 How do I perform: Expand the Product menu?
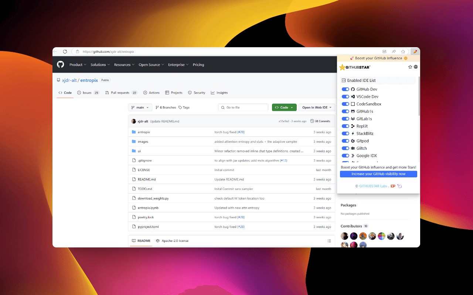coord(78,65)
